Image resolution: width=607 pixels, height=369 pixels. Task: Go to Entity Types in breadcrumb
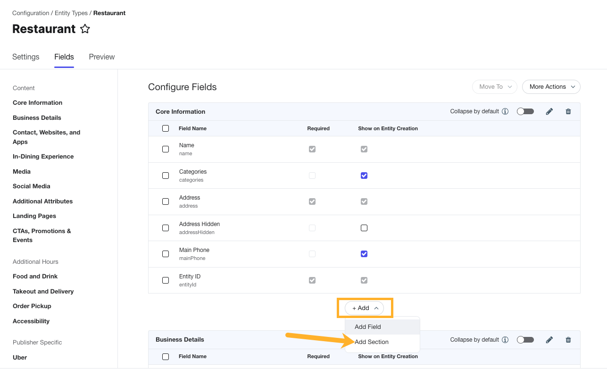[x=71, y=13]
